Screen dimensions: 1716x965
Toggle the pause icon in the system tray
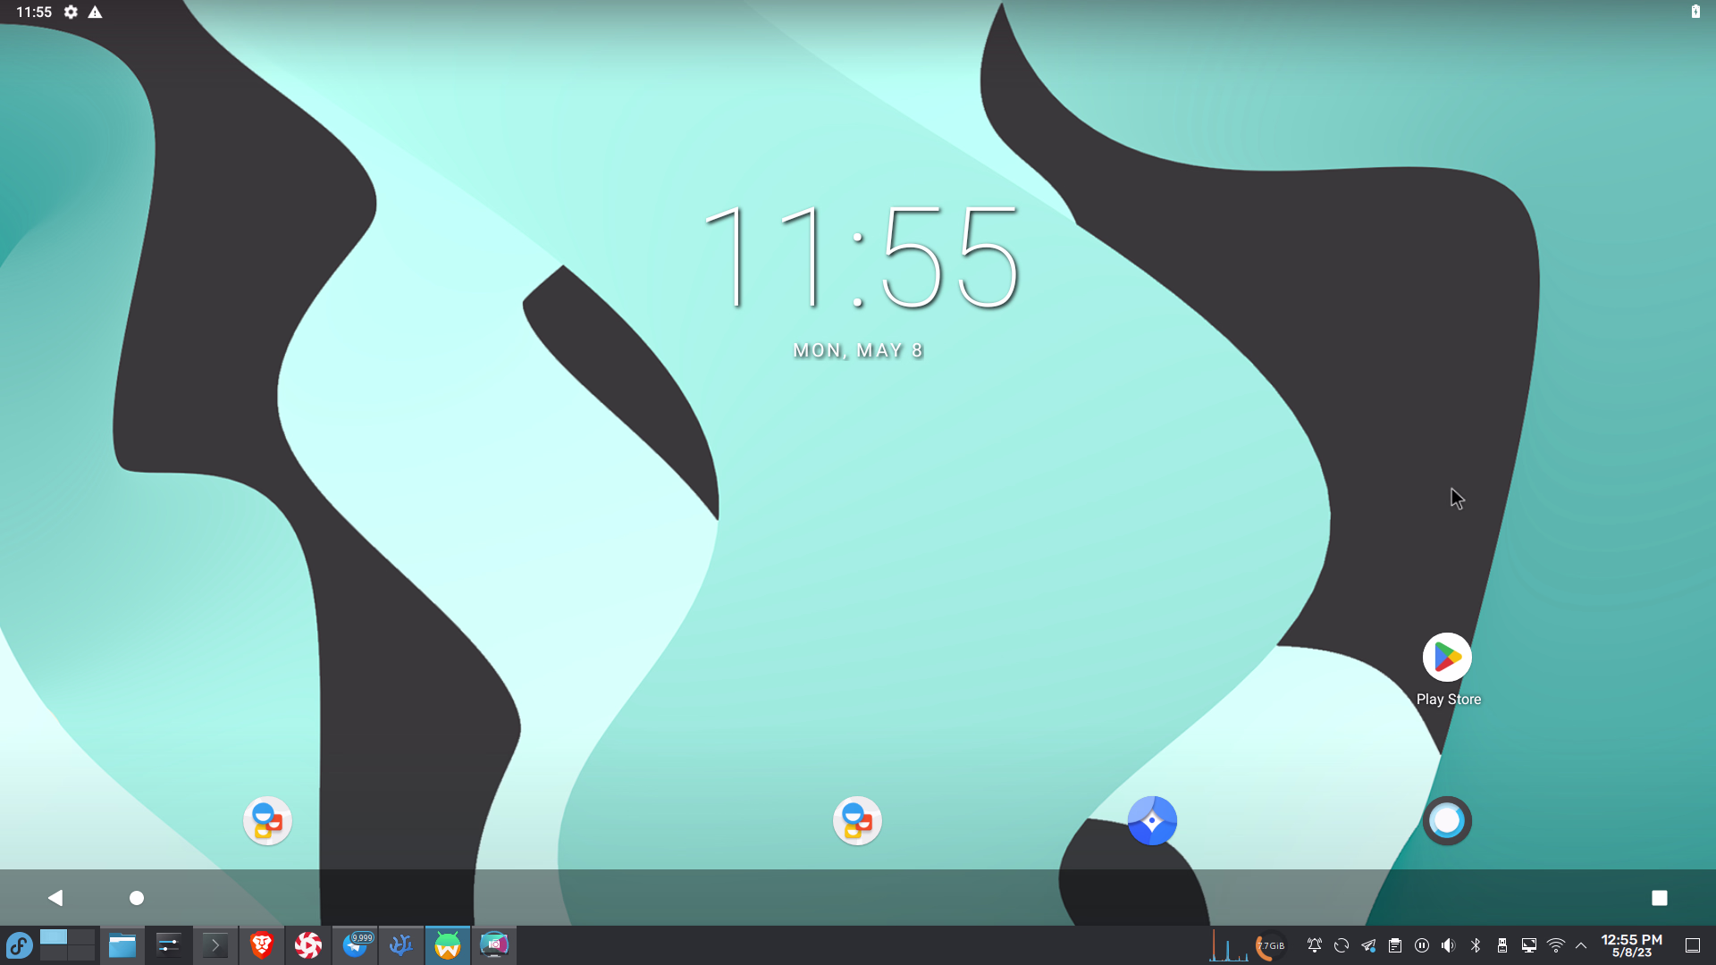[x=1422, y=944]
